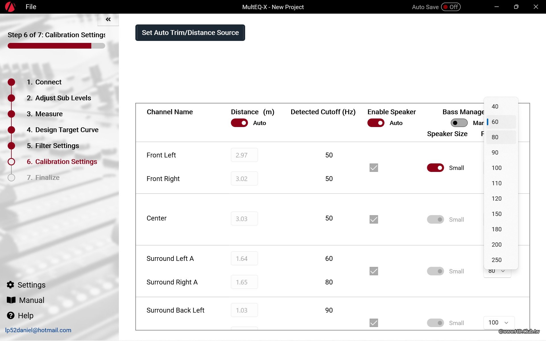Click the lp52daniel@hotmail.com account link
Screen dimensions: 546x341
38,330
